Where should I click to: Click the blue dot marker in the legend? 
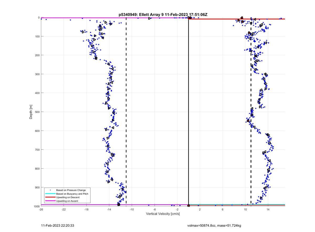50,190
